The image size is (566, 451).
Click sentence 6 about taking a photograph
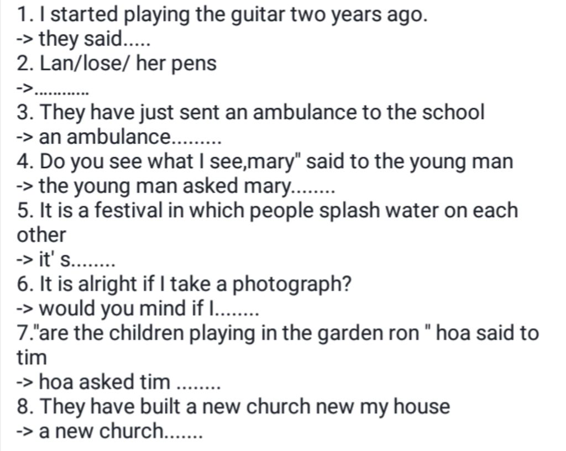pos(184,284)
